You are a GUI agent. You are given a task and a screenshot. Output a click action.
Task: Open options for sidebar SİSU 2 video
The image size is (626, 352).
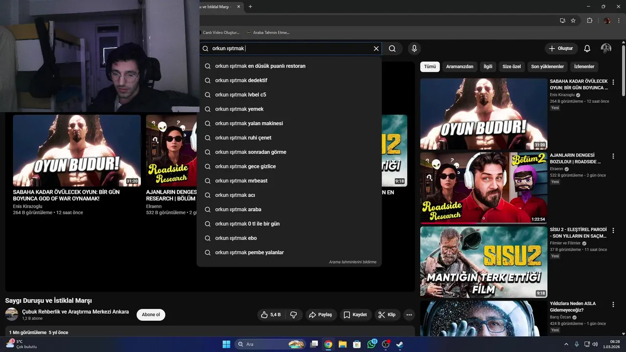point(613,230)
